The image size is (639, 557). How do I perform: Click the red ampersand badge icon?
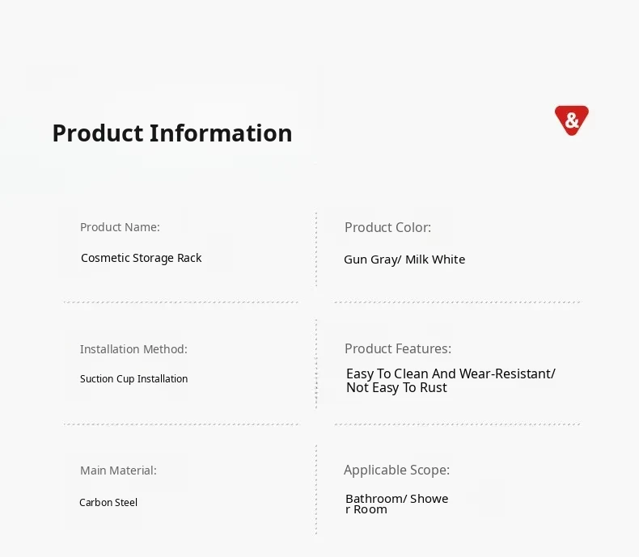pos(572,120)
